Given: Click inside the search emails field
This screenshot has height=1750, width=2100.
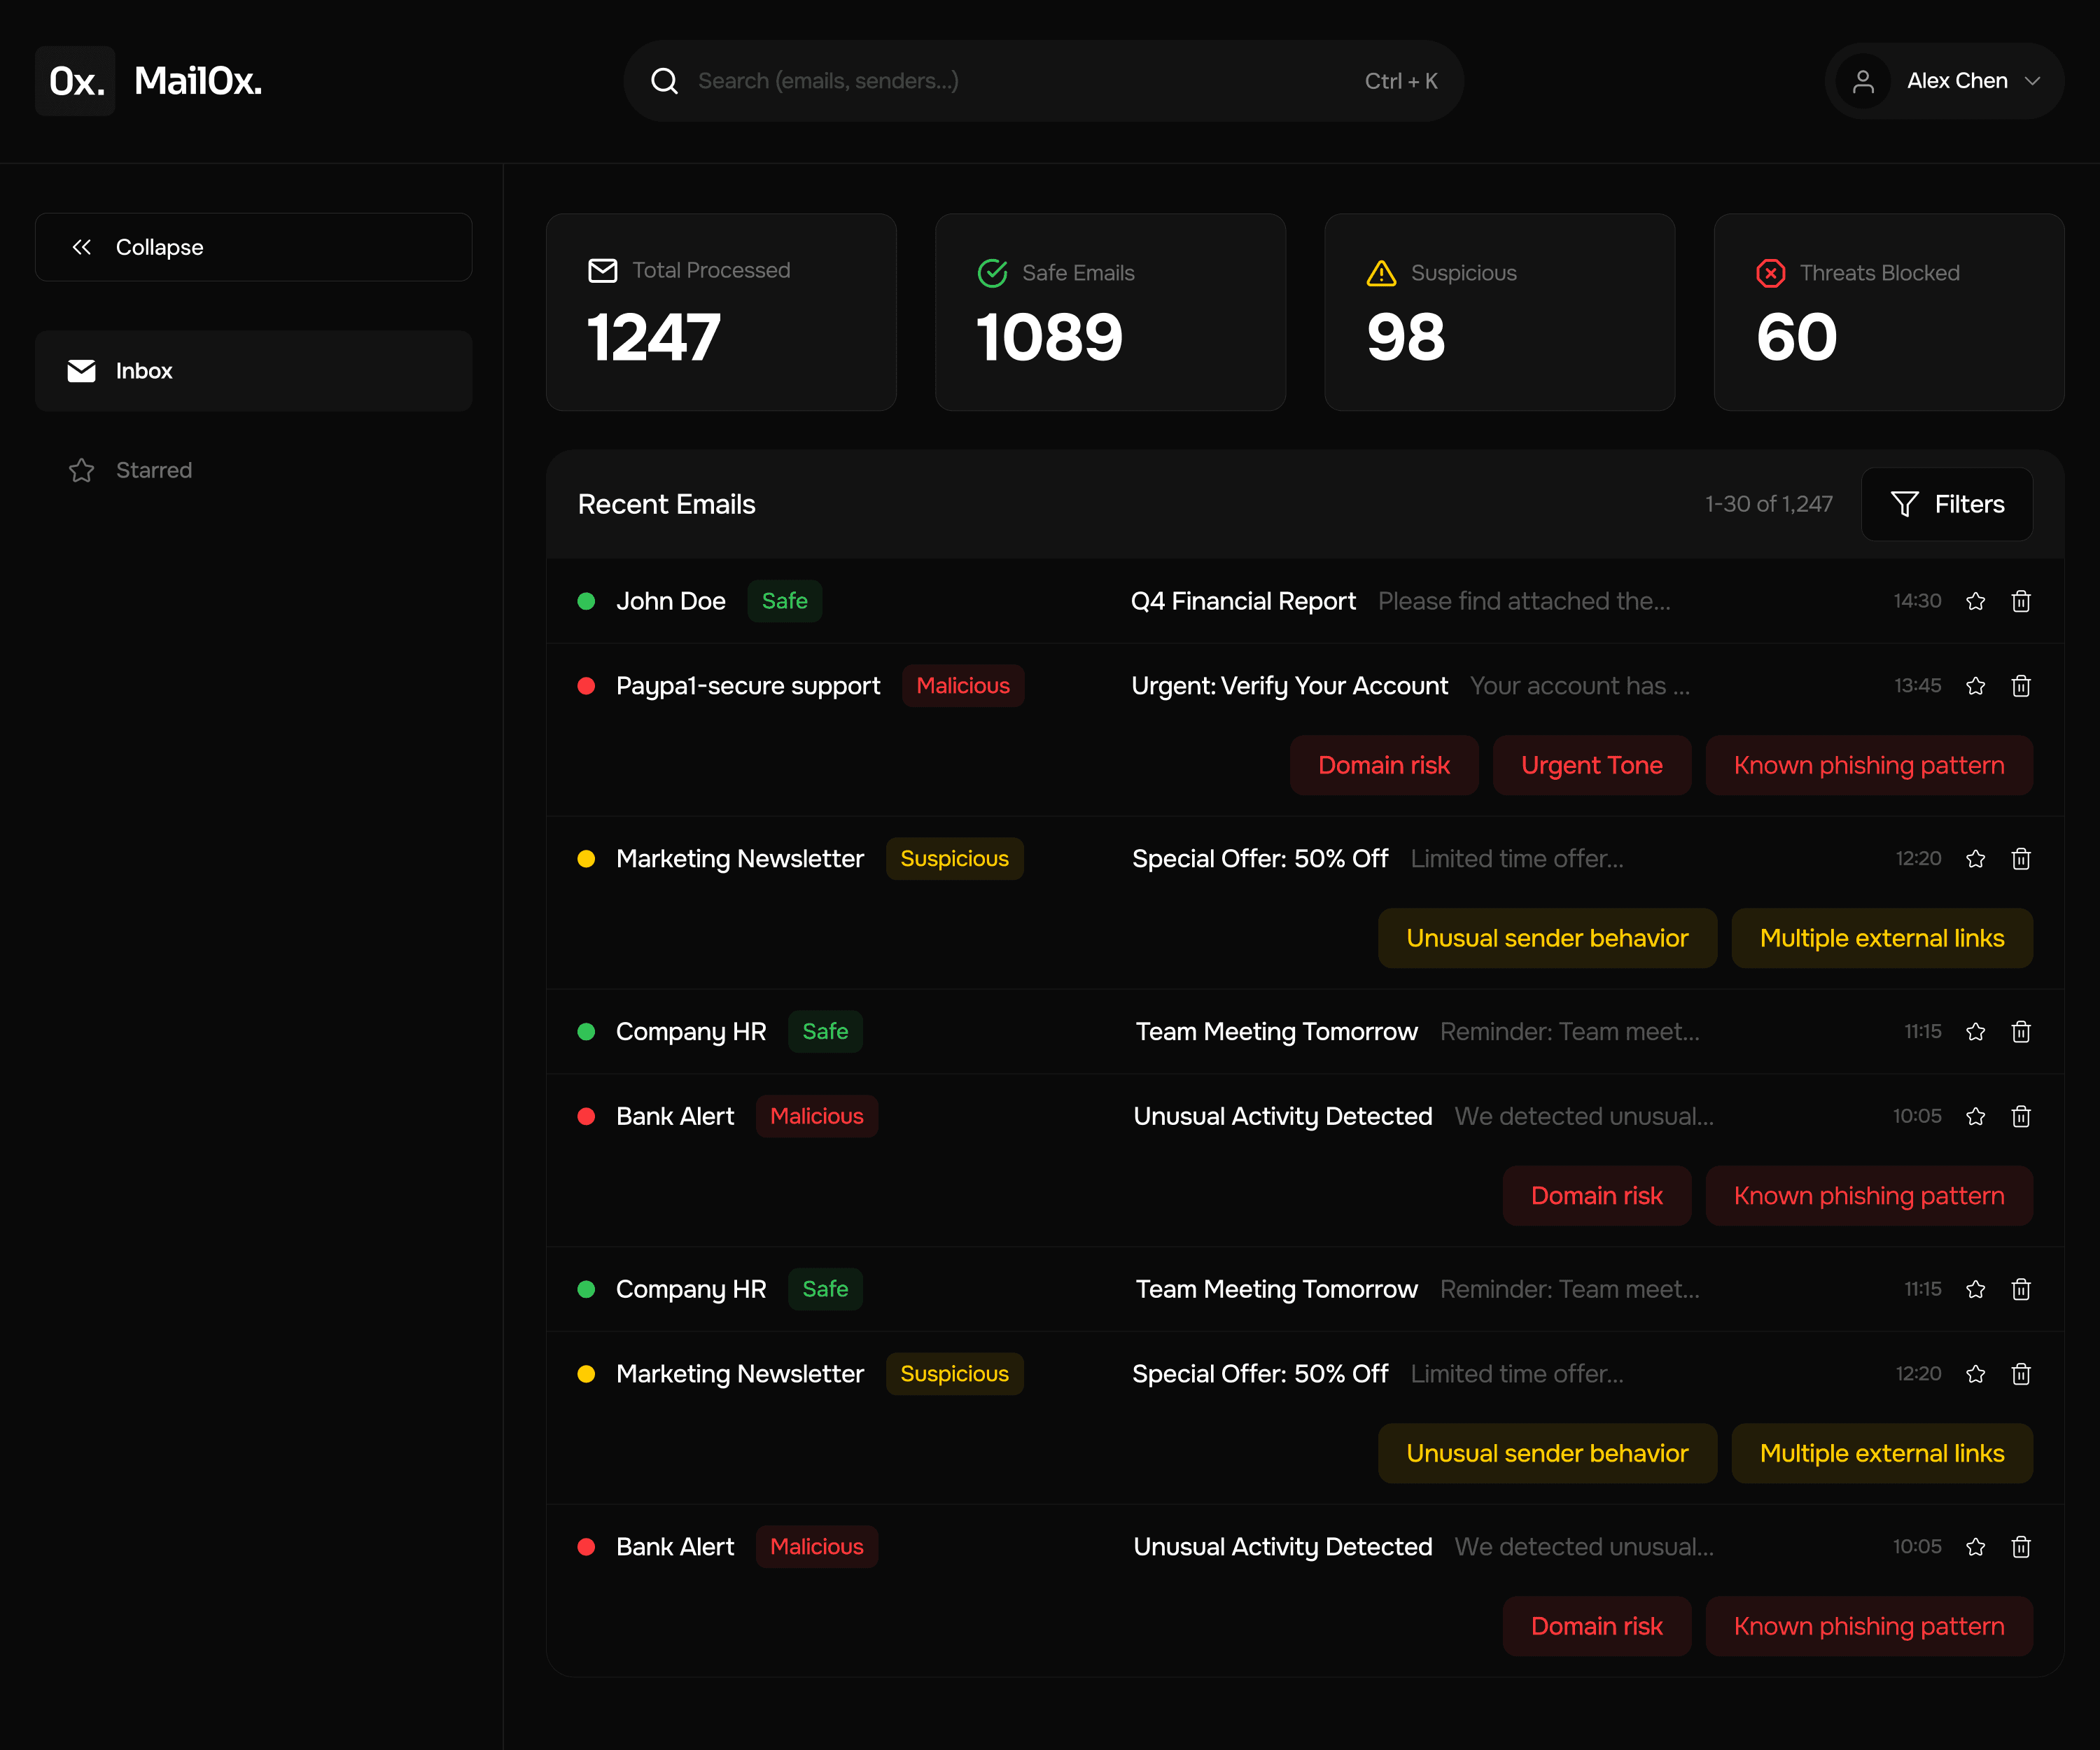Looking at the screenshot, I should (x=1000, y=80).
